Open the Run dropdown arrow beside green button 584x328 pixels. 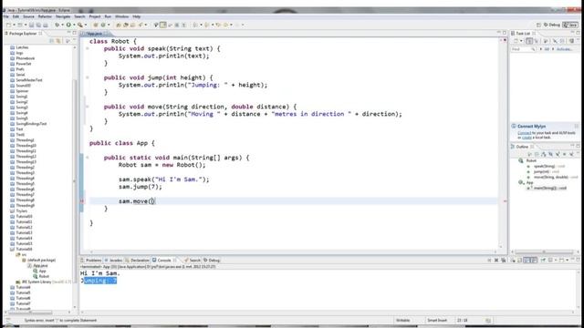click(x=74, y=25)
